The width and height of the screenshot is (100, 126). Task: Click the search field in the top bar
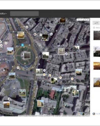point(24,13)
